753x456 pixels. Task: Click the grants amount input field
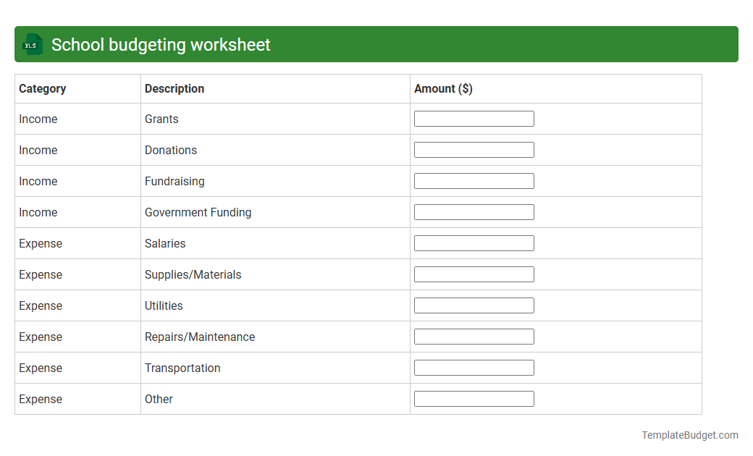474,118
